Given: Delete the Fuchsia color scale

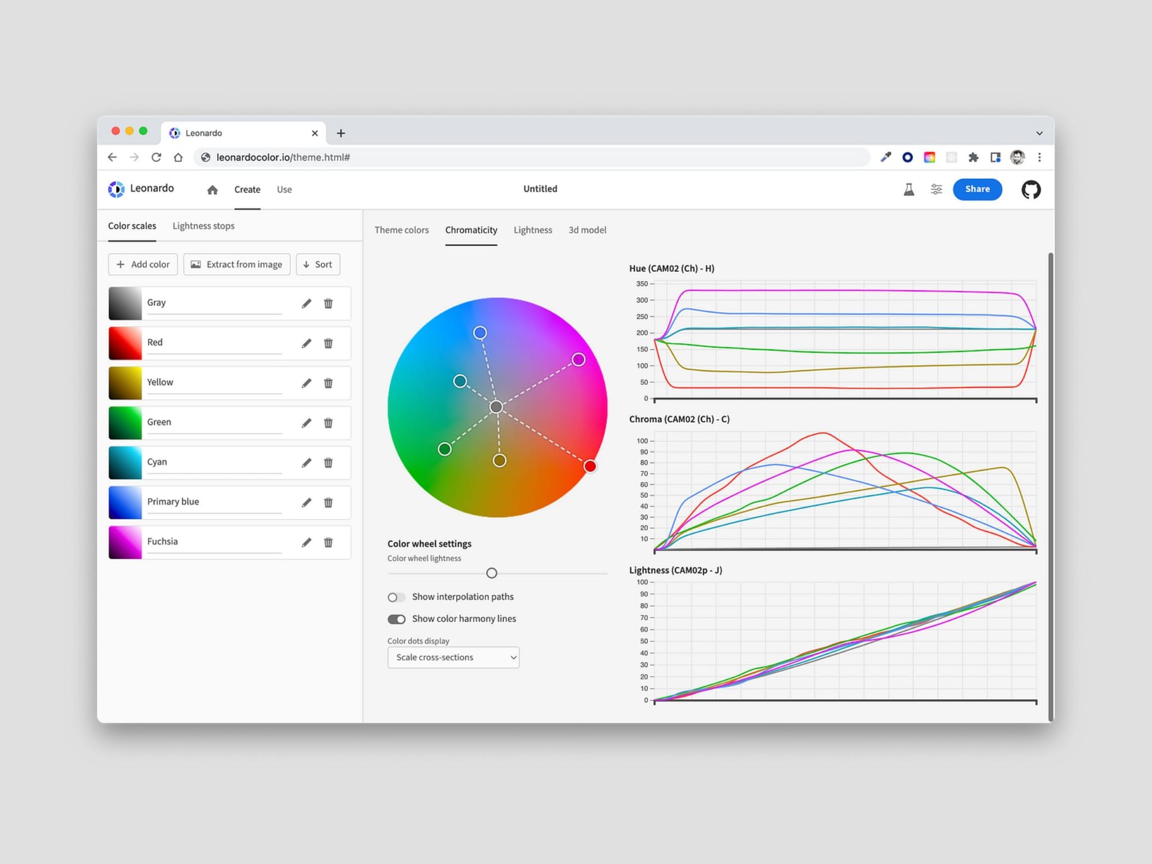Looking at the screenshot, I should pyautogui.click(x=328, y=542).
